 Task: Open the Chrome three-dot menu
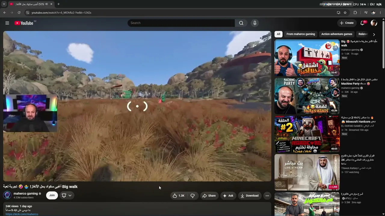[380, 13]
